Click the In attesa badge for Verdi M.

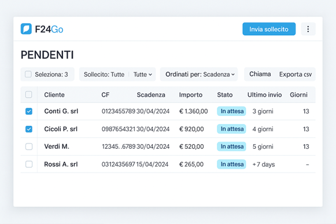point(231,146)
